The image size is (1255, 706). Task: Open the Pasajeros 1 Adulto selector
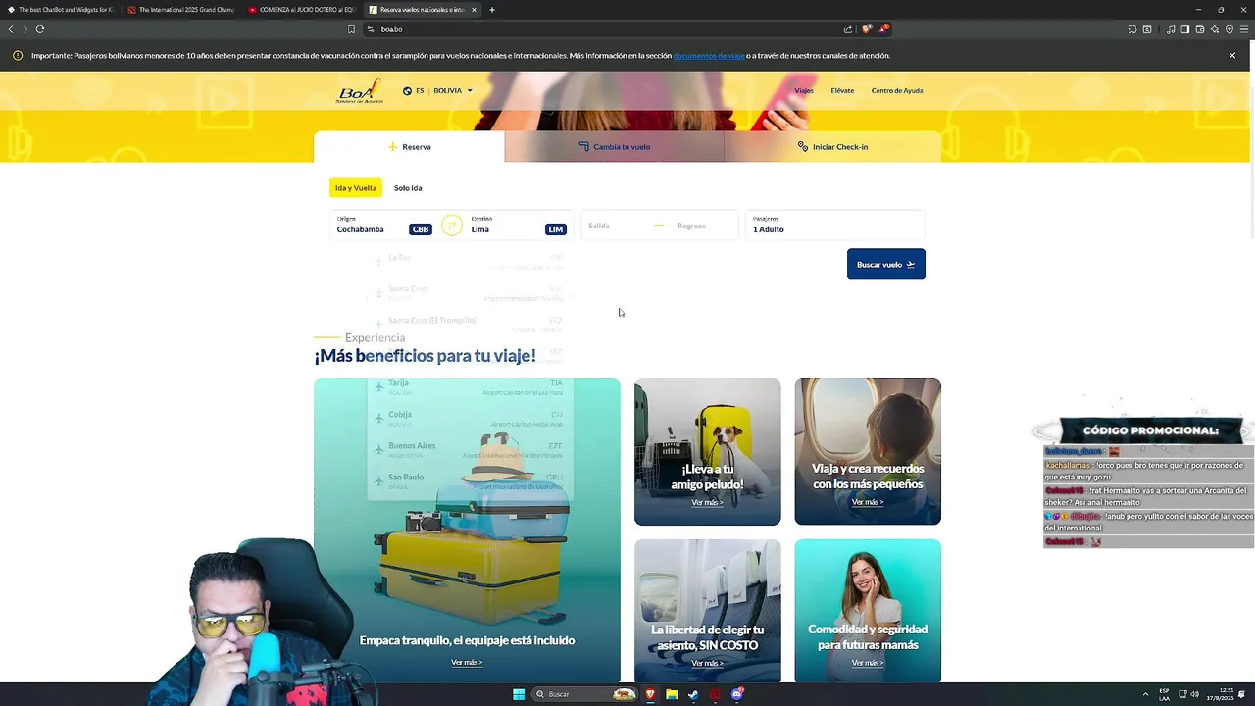pos(835,226)
